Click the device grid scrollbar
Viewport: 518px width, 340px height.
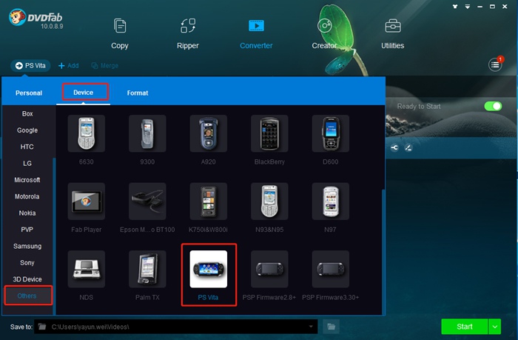point(383,252)
